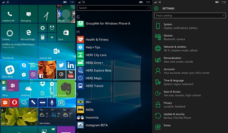The image size is (228, 133).
Task: Open Help+Tips in the app list
Action: pos(89,47)
